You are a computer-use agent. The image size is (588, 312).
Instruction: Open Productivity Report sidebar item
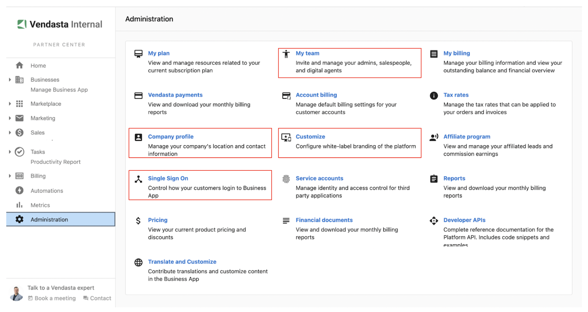(x=55, y=162)
